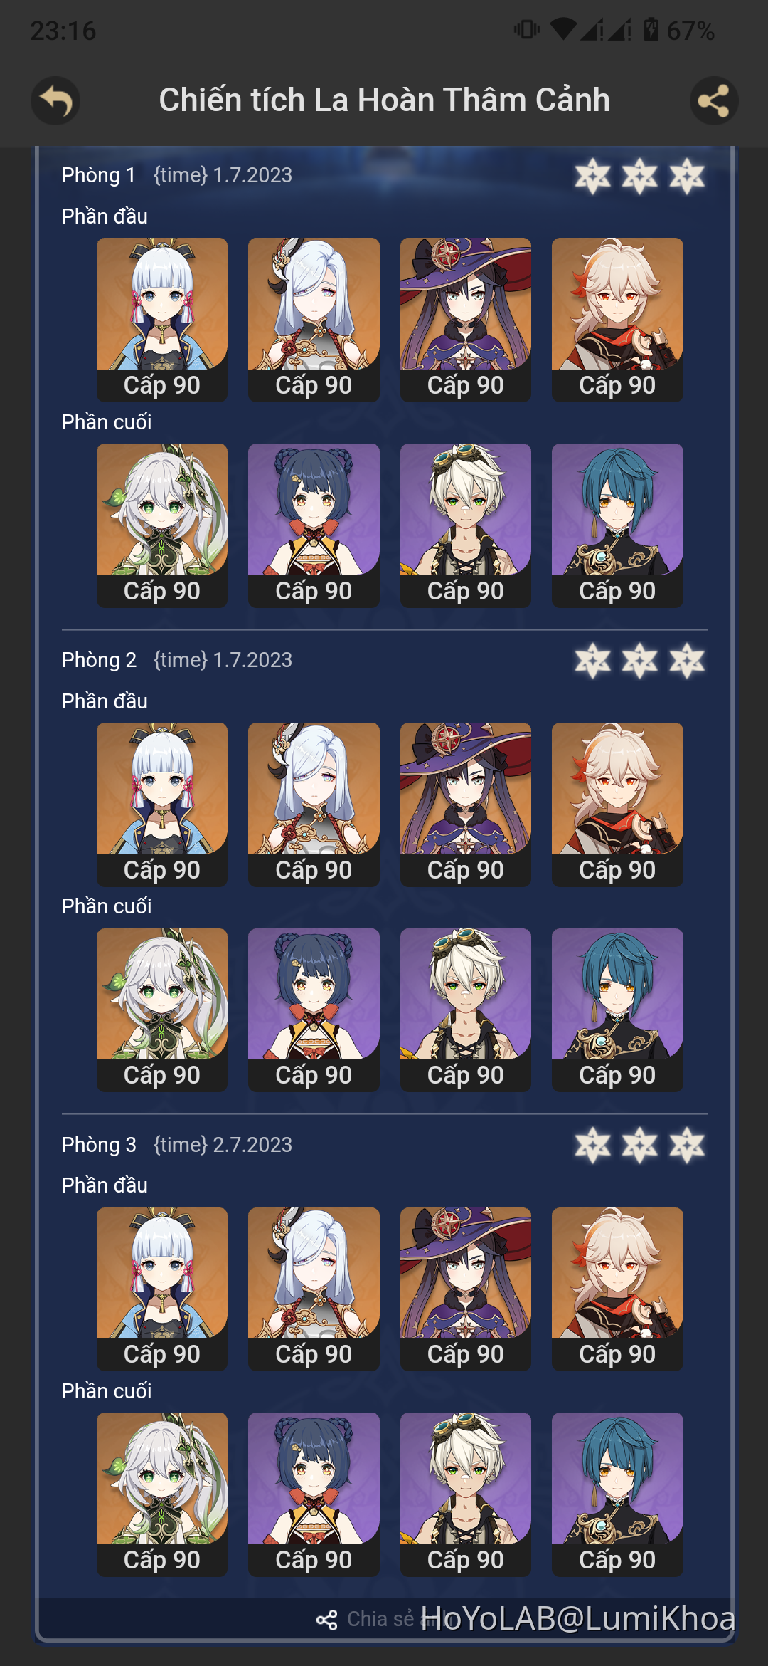Select Xiangling portrait in Phòng 2 Phần cuối
The image size is (768, 1666).
(314, 1010)
